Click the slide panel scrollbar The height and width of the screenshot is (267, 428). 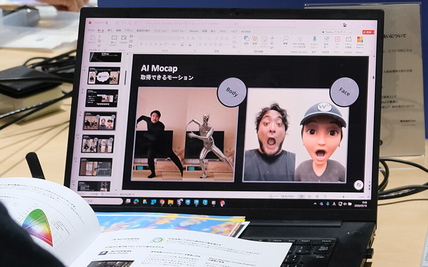[x=125, y=77]
